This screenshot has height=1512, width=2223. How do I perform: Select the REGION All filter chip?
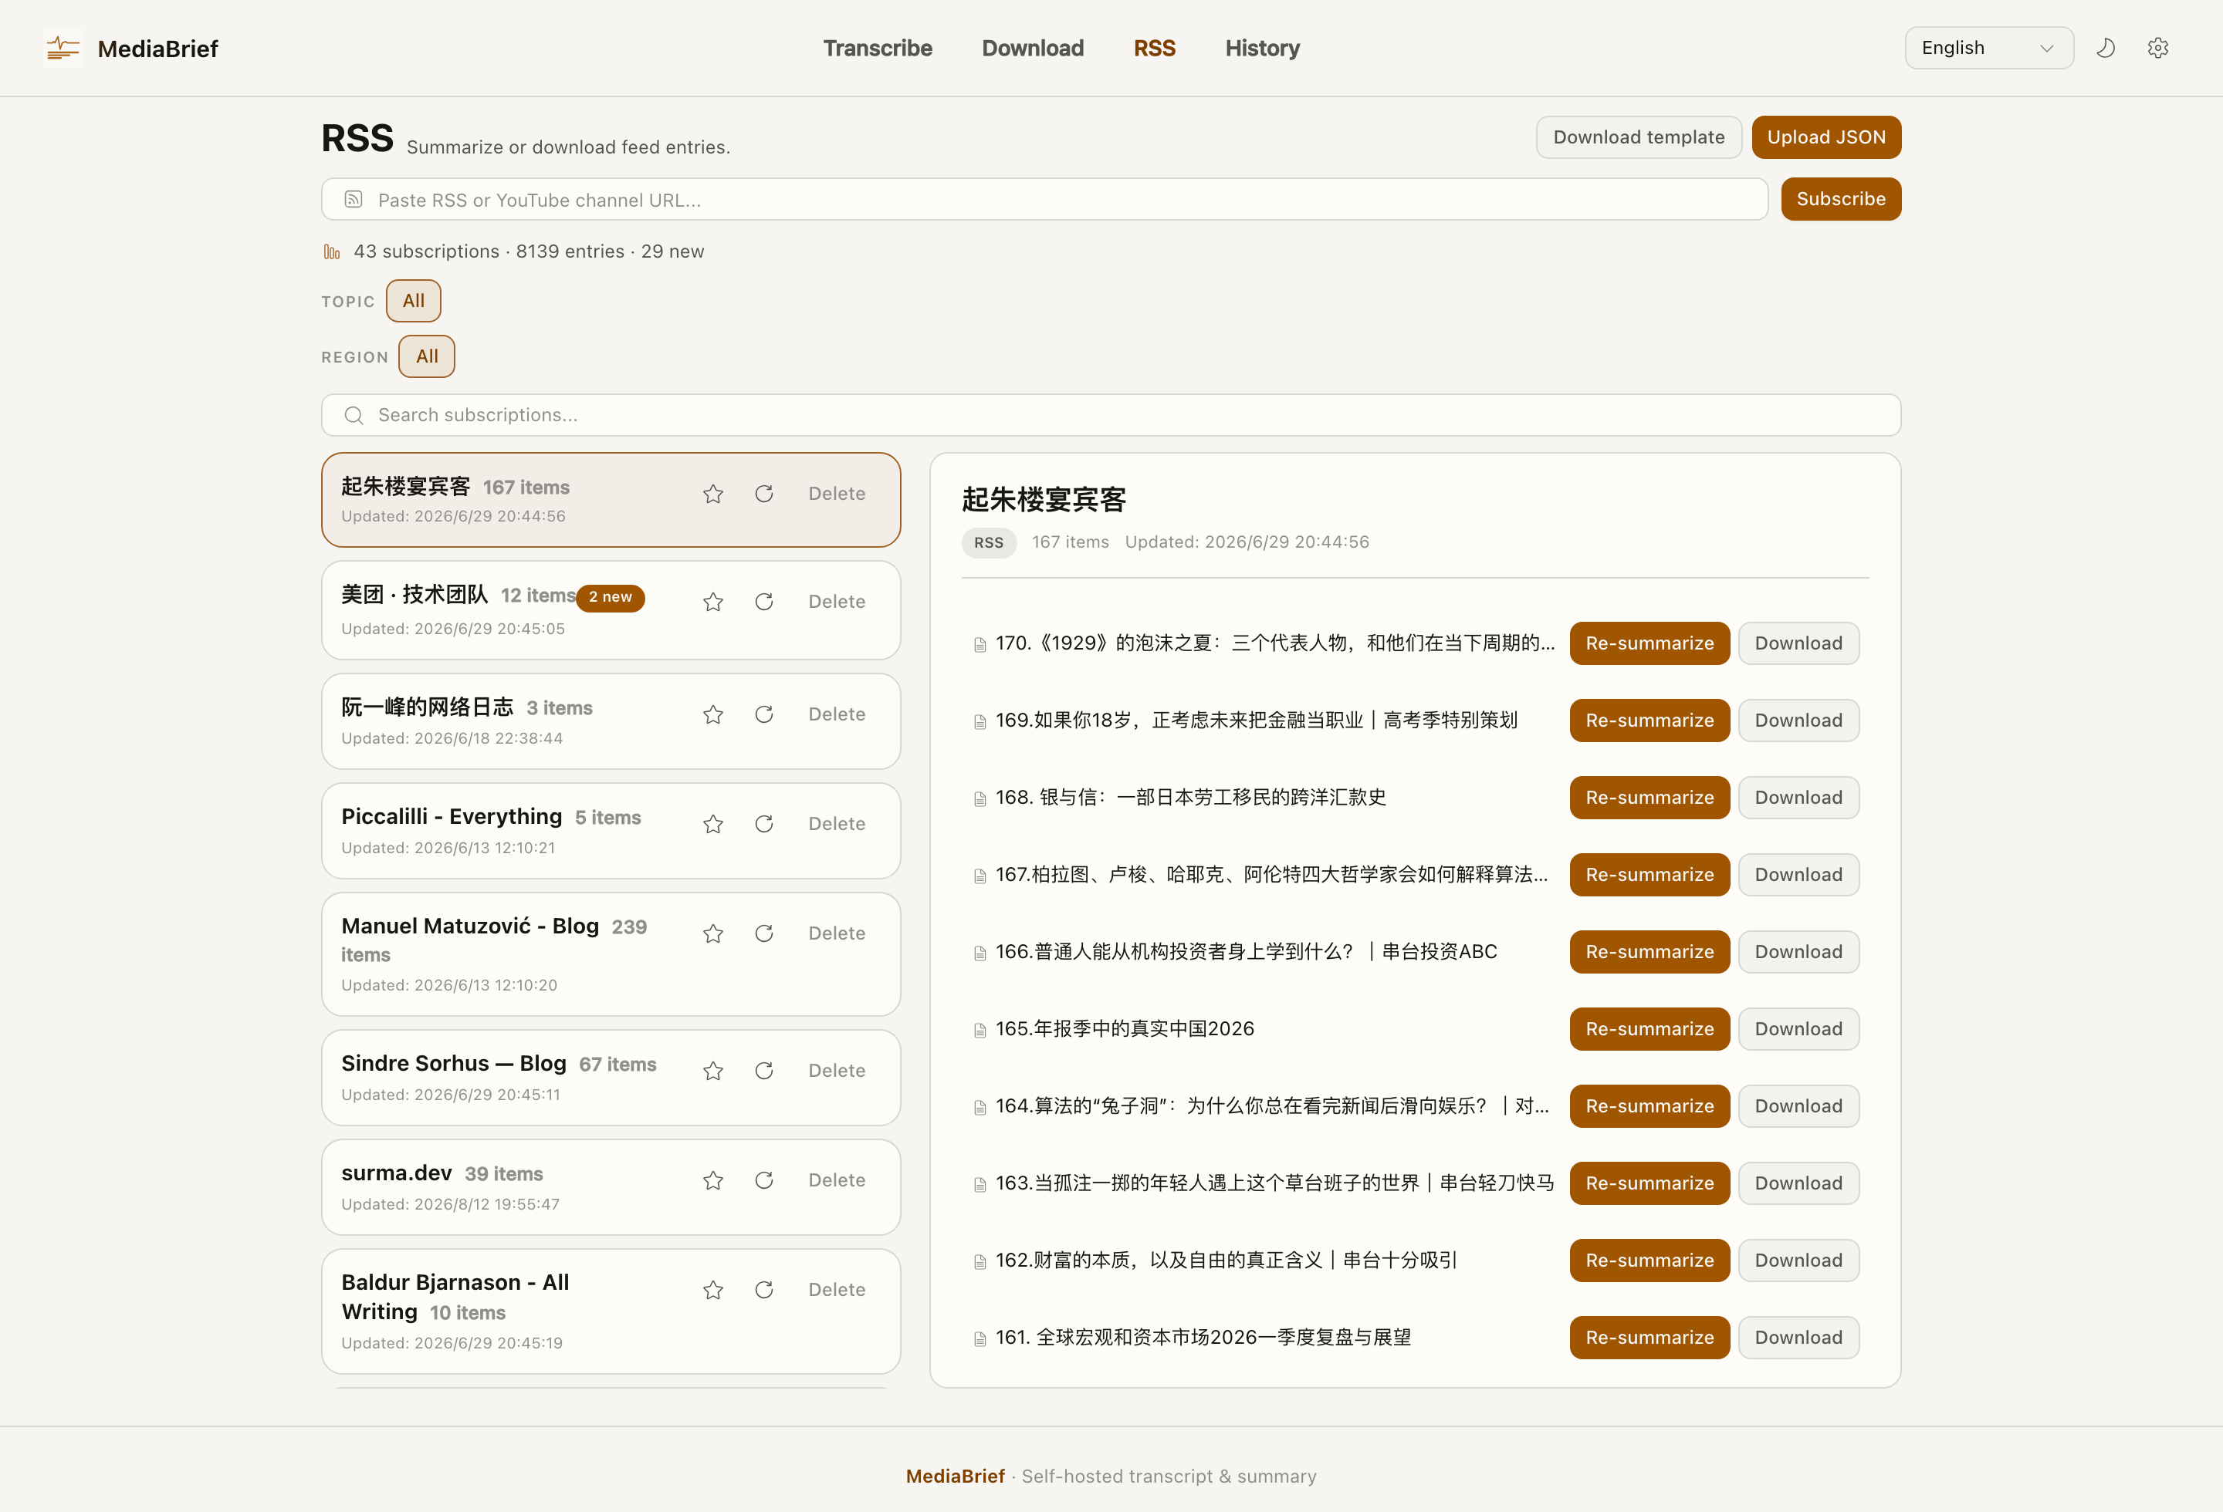pyautogui.click(x=427, y=356)
